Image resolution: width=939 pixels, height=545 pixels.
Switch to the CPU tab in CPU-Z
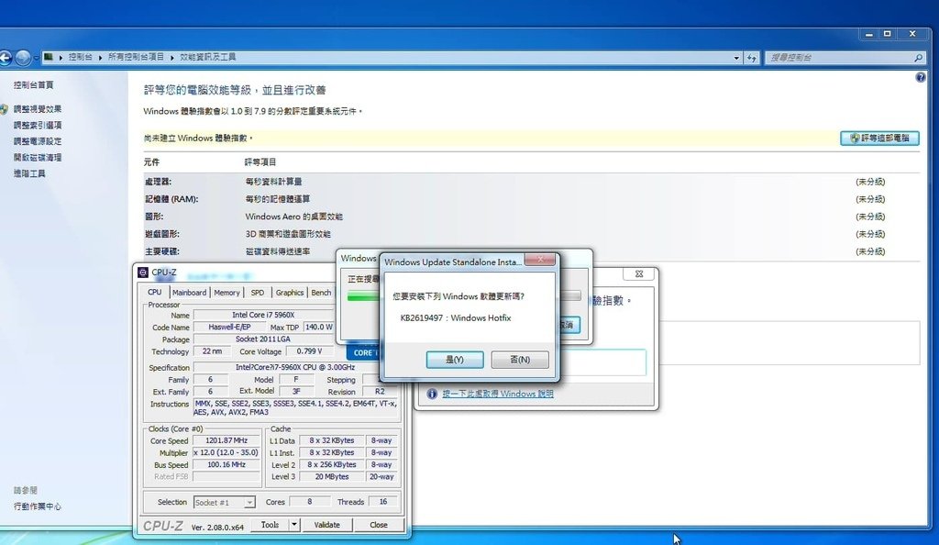point(154,293)
